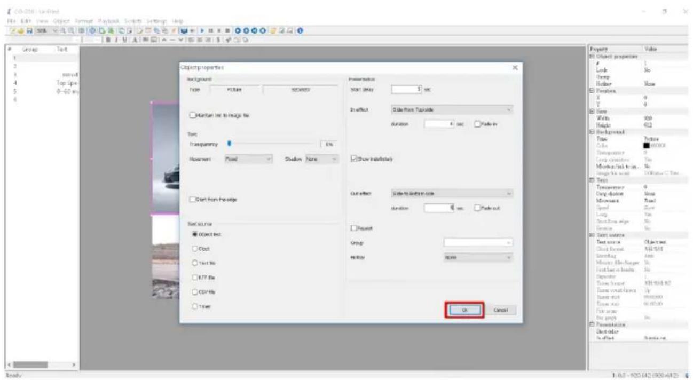
Task: Open the In effect dropdown
Action: click(452, 109)
